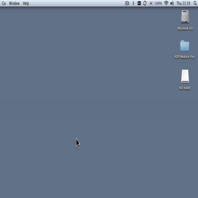Open the Window menu
Image resolution: width=198 pixels, height=198 pixels.
coord(14,3)
